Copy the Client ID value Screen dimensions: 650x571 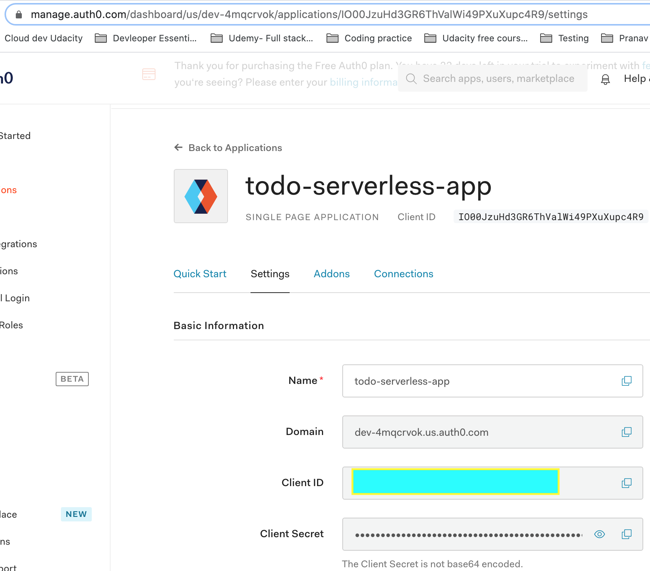(626, 483)
